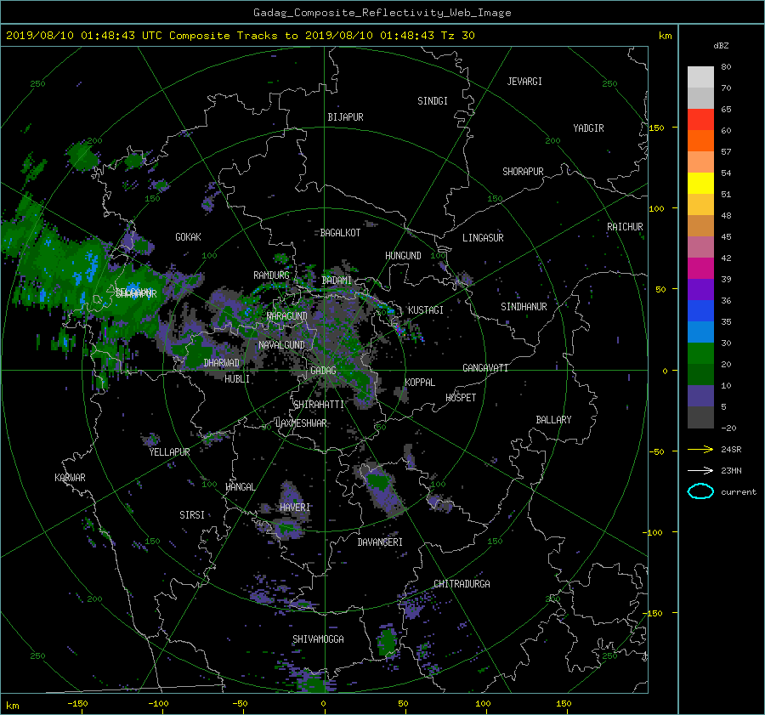Click the HOSPET city label

tap(461, 398)
